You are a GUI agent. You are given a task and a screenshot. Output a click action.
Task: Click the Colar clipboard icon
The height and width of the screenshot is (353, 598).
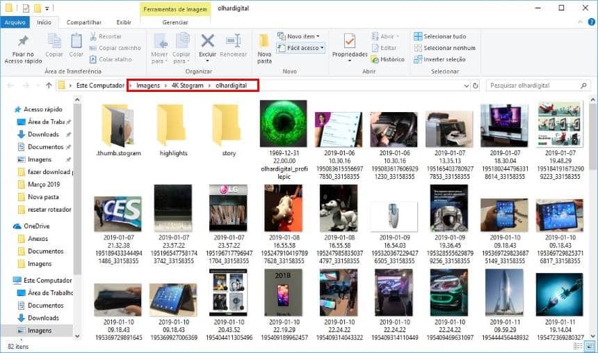click(76, 43)
